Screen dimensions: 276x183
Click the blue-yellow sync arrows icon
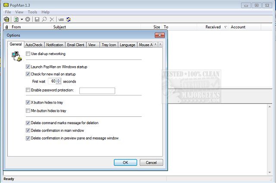point(69,19)
